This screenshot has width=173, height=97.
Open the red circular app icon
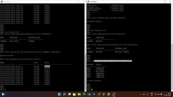pyautogui.click(x=99, y=94)
